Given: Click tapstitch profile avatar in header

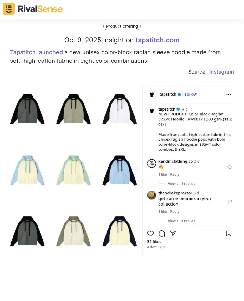Looking at the screenshot, I should [x=152, y=94].
